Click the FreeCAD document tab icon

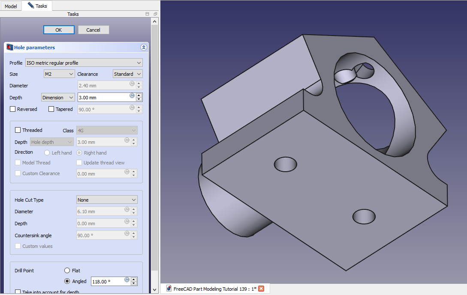[x=169, y=289]
